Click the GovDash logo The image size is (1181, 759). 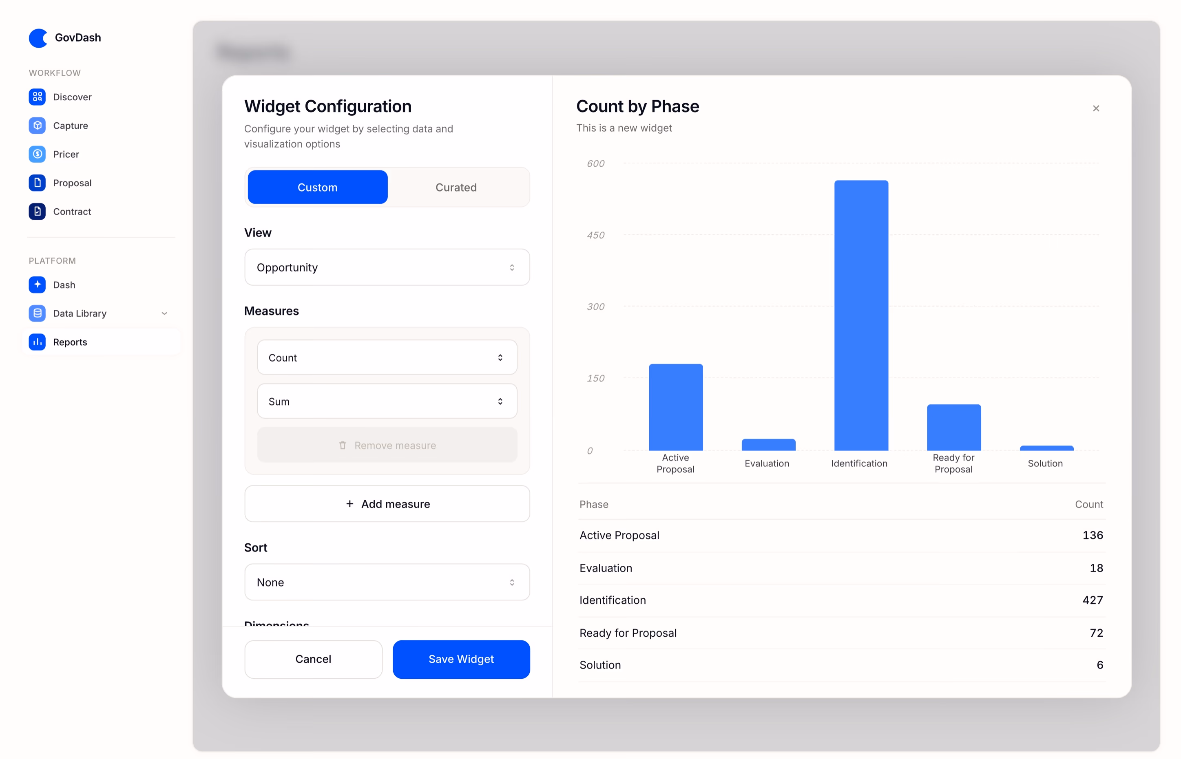(38, 38)
